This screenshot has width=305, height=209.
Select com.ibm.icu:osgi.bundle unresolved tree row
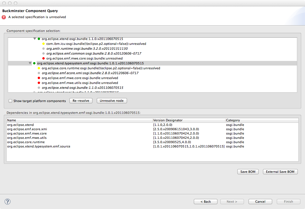tap(96, 44)
